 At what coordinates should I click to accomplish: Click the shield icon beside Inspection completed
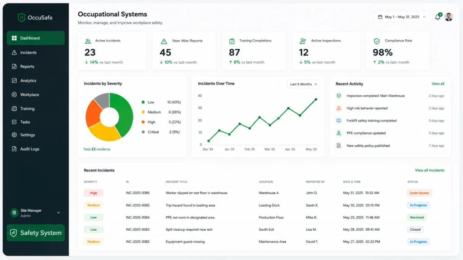[339, 96]
